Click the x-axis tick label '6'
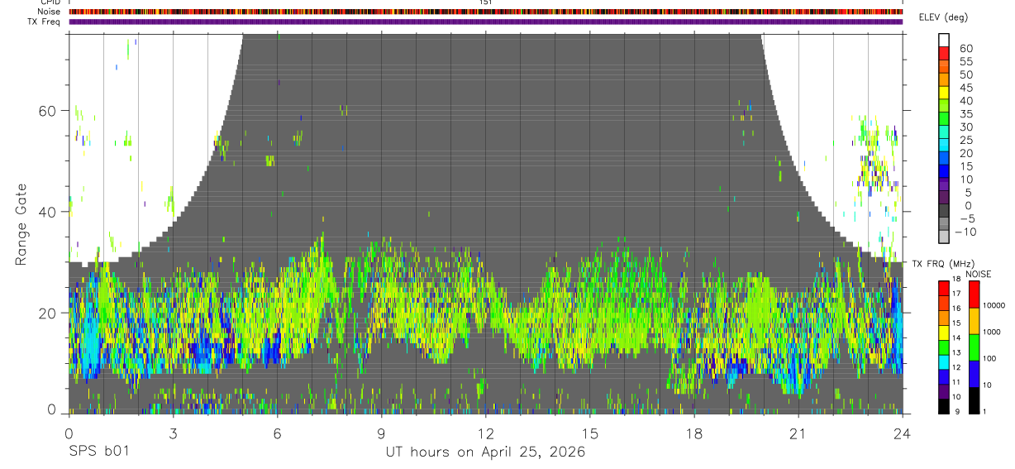The height and width of the screenshot is (469, 1015). pos(277,433)
